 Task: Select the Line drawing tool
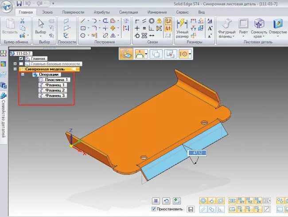point(83,21)
